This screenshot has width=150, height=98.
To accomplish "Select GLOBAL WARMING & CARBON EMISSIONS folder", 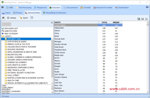I will coord(23,57).
